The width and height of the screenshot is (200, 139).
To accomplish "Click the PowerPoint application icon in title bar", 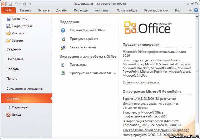I will [3, 4].
